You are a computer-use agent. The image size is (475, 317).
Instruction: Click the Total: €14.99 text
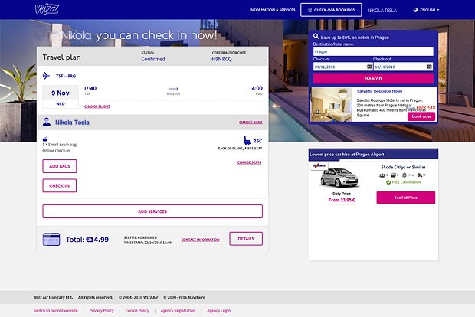[87, 240]
